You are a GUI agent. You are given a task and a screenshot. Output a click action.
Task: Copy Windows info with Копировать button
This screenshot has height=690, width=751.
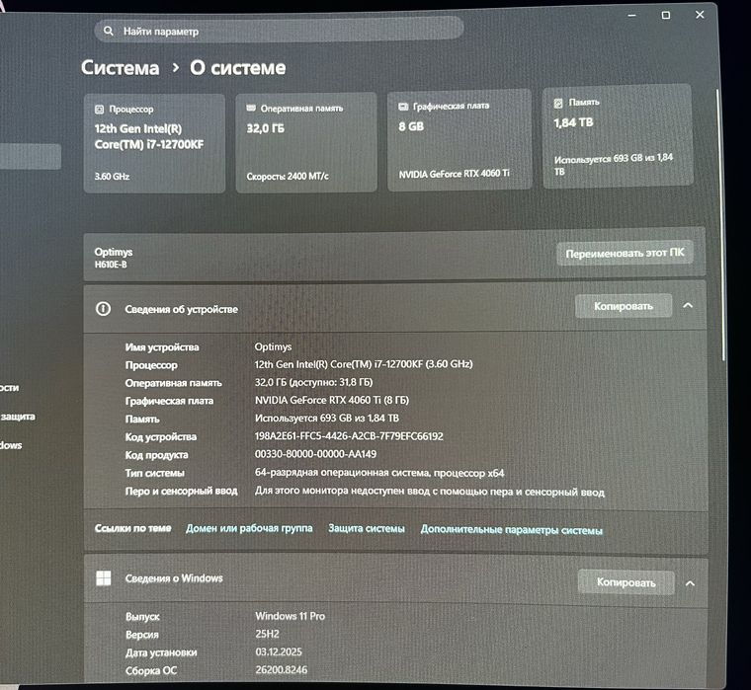point(626,582)
